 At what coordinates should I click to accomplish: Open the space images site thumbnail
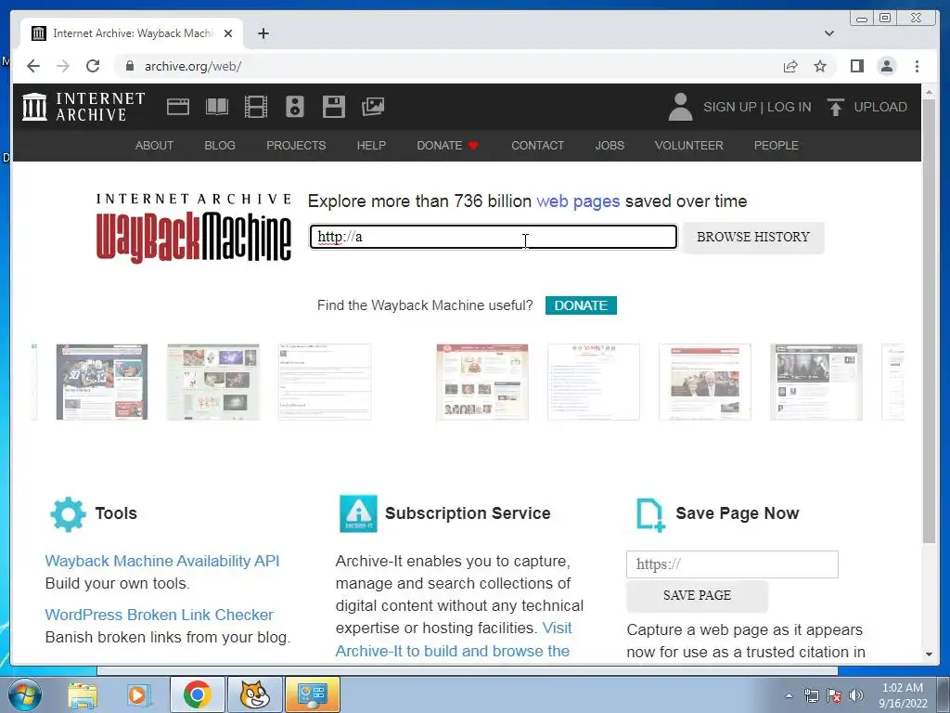click(x=213, y=382)
